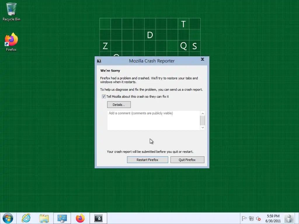Focus the Add a comment text box

[x=154, y=120]
